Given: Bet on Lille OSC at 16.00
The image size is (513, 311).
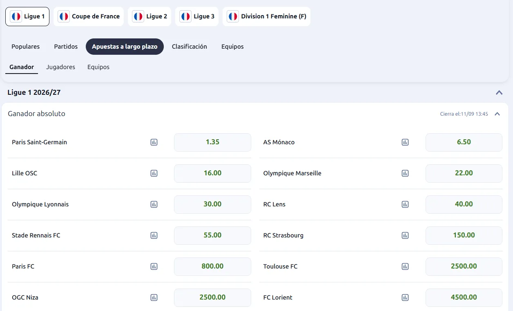Looking at the screenshot, I should tap(212, 173).
